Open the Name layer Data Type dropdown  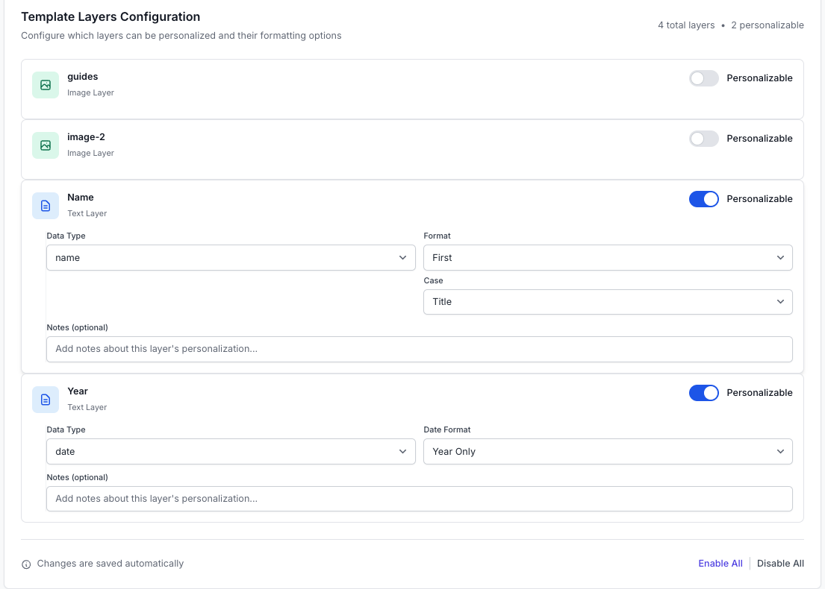point(231,258)
